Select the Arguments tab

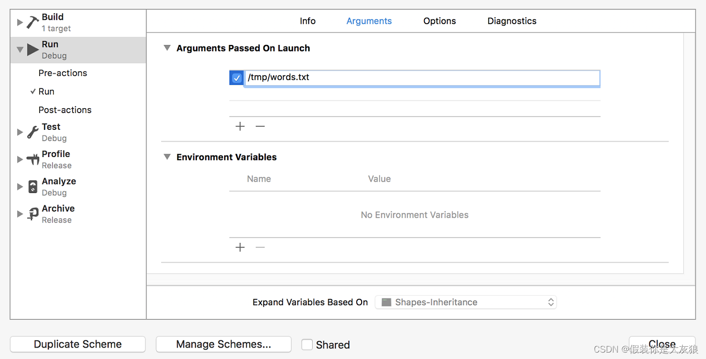(369, 21)
